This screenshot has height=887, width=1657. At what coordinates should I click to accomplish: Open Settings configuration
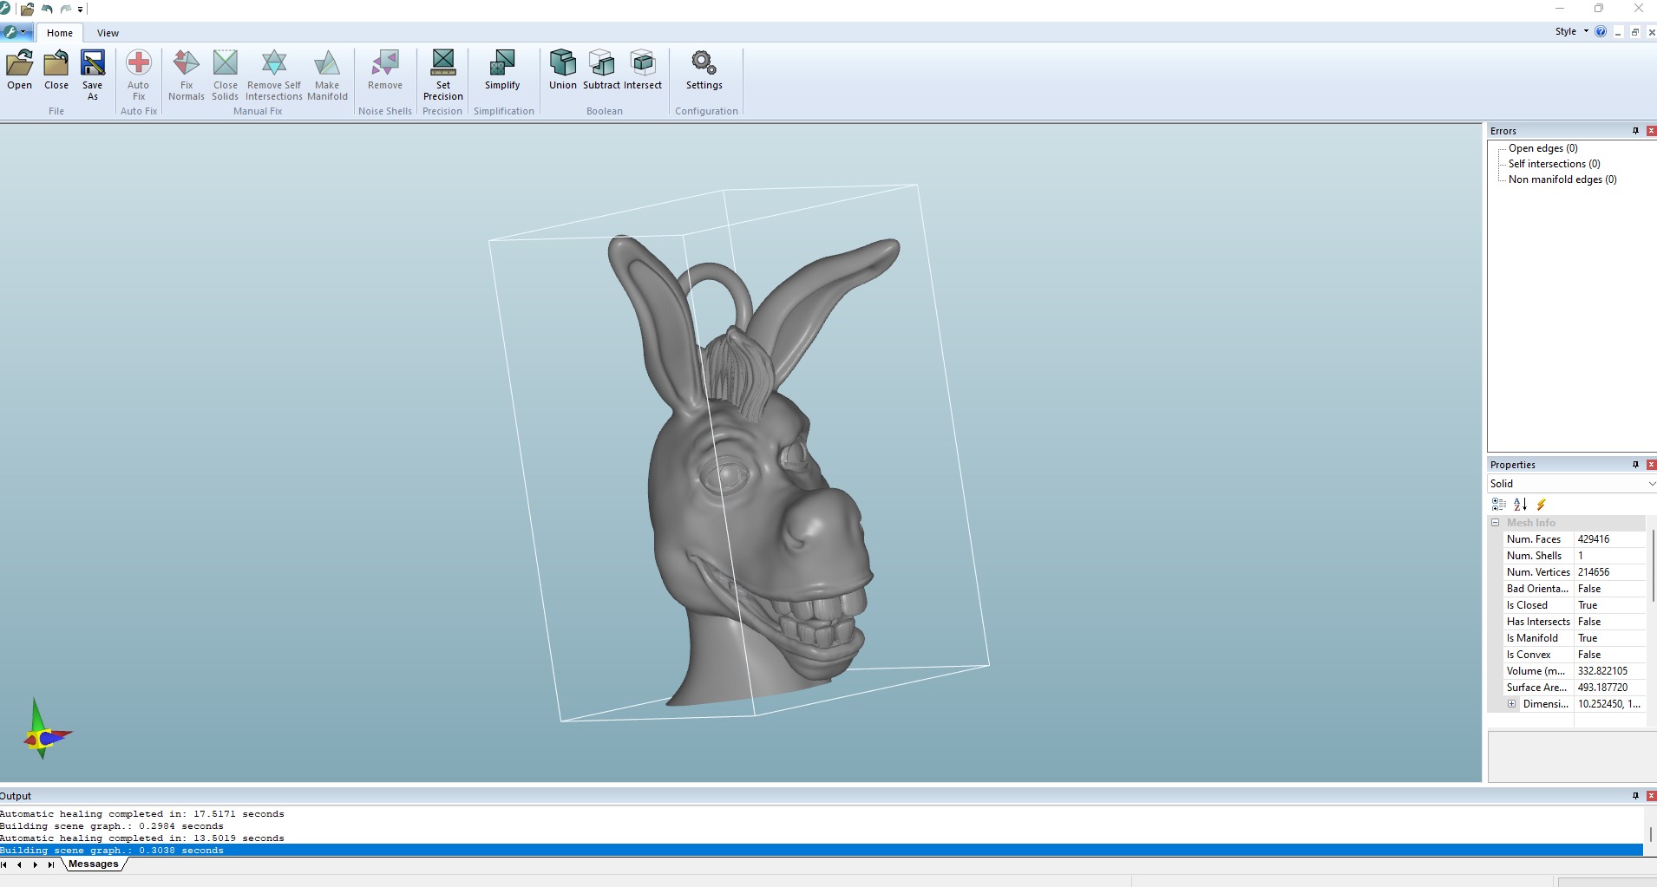point(704,70)
